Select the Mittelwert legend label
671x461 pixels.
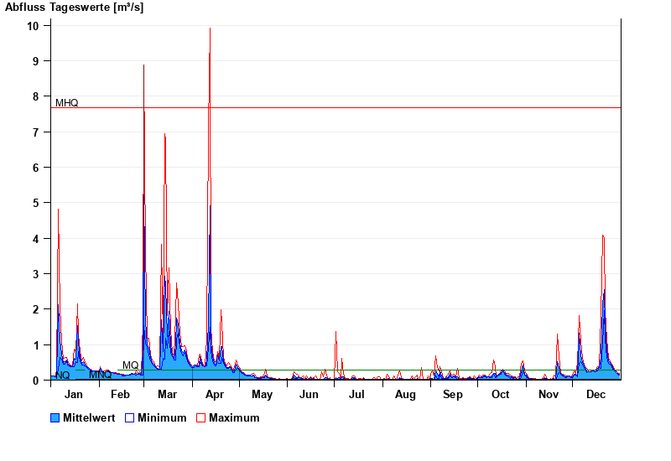(x=89, y=417)
